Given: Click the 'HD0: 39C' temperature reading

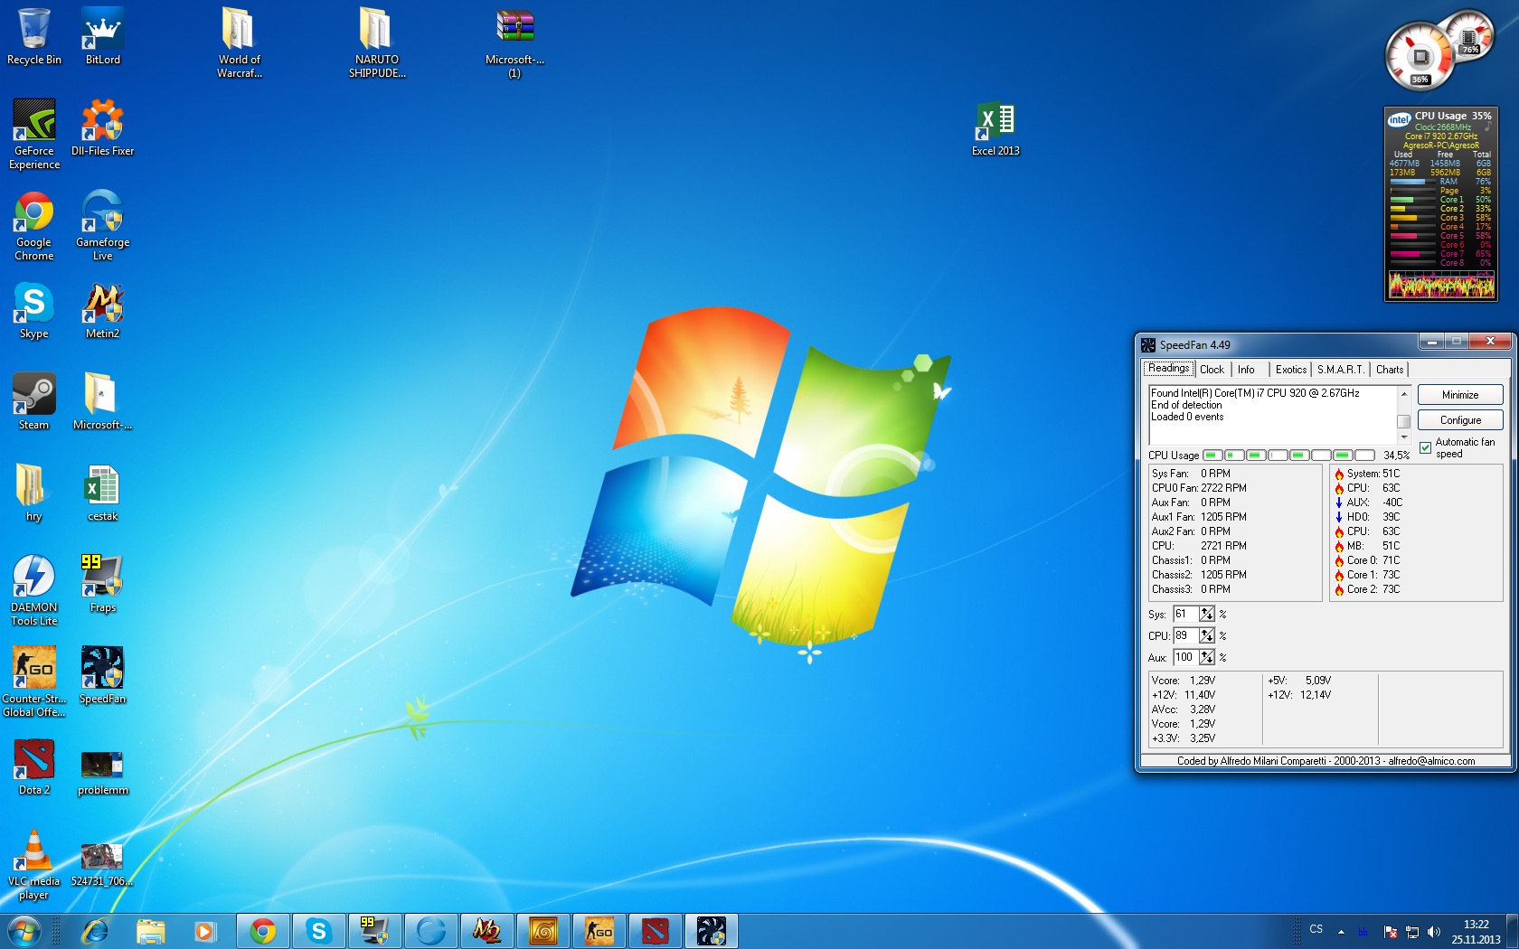Looking at the screenshot, I should point(1367,517).
